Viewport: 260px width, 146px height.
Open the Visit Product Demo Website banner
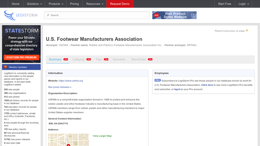[175, 15]
